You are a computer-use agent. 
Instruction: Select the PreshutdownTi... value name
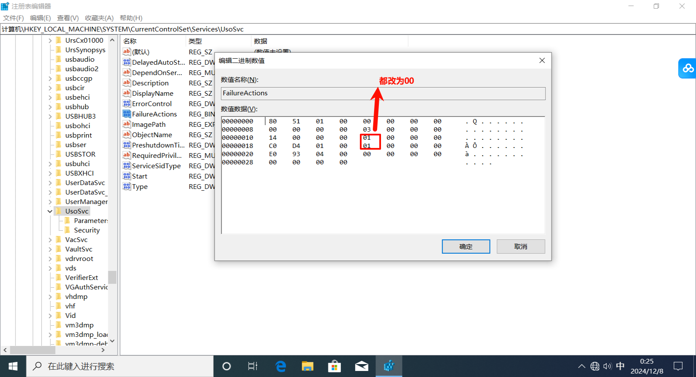158,145
